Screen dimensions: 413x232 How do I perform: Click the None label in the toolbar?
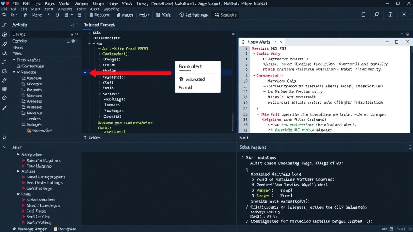37,15
